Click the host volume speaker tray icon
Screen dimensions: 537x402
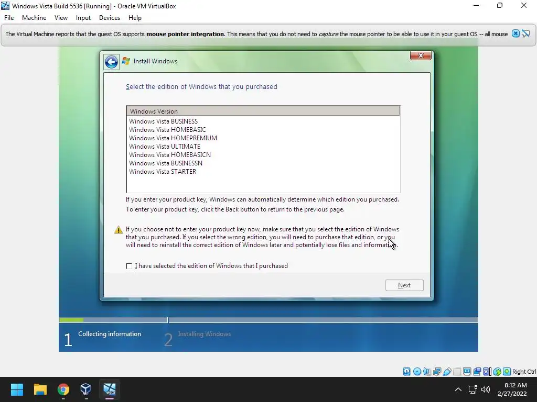(486, 389)
